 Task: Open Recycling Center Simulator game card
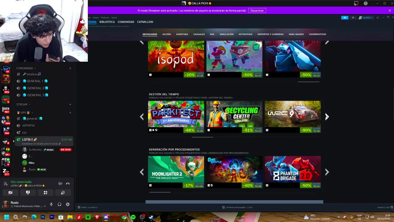tap(234, 117)
